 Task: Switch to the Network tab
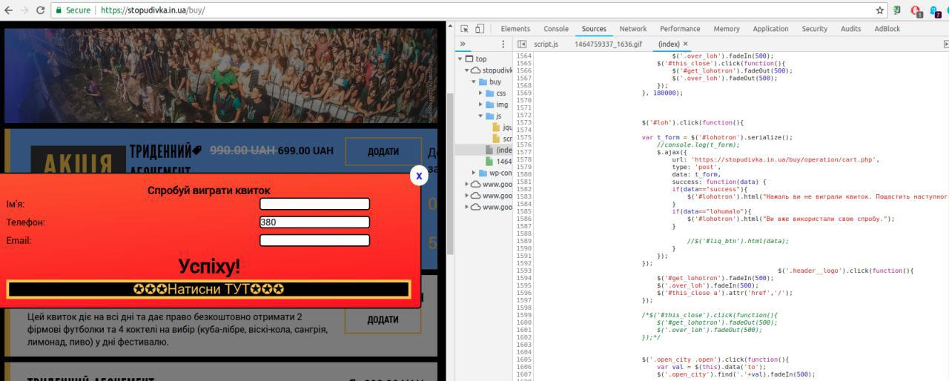tap(632, 29)
